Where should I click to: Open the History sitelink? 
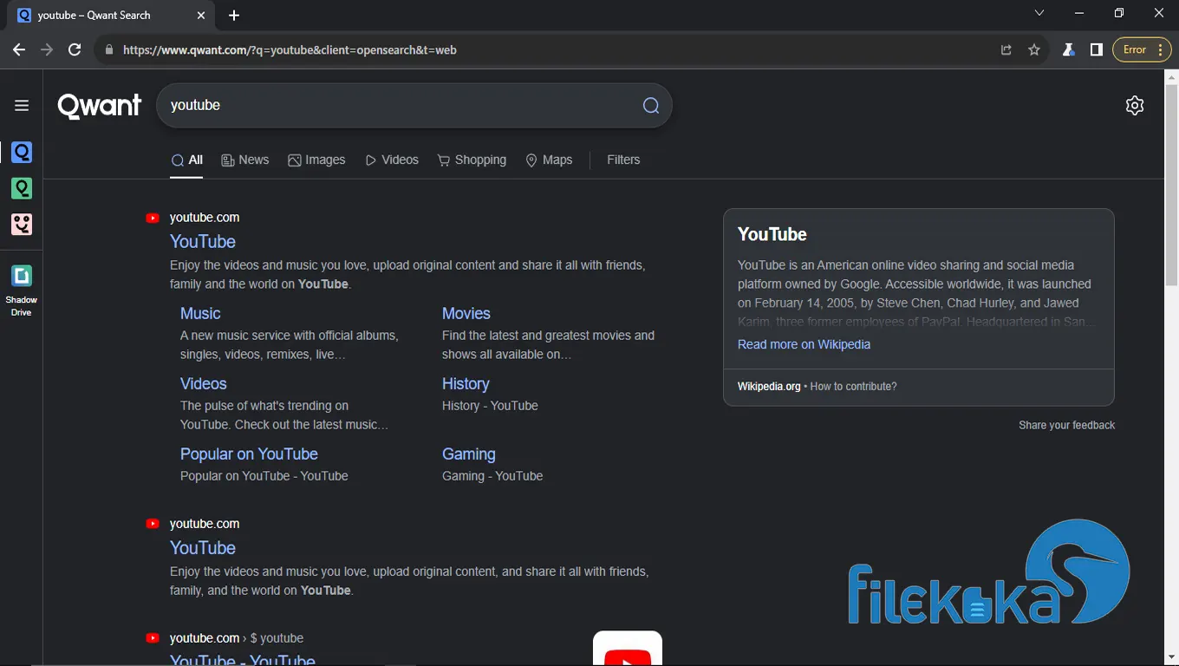[466, 384]
